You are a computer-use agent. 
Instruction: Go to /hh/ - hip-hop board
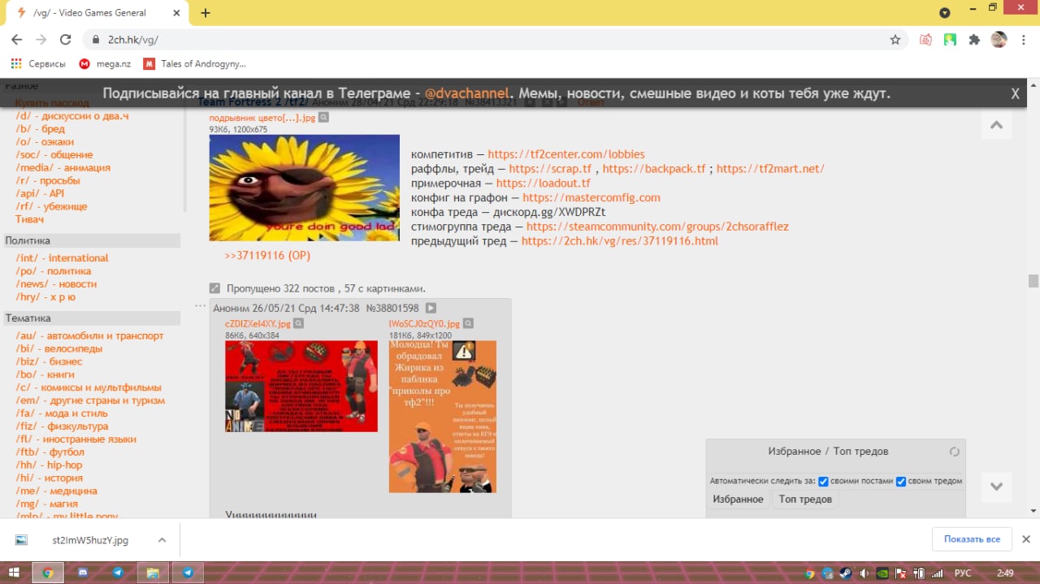49,465
